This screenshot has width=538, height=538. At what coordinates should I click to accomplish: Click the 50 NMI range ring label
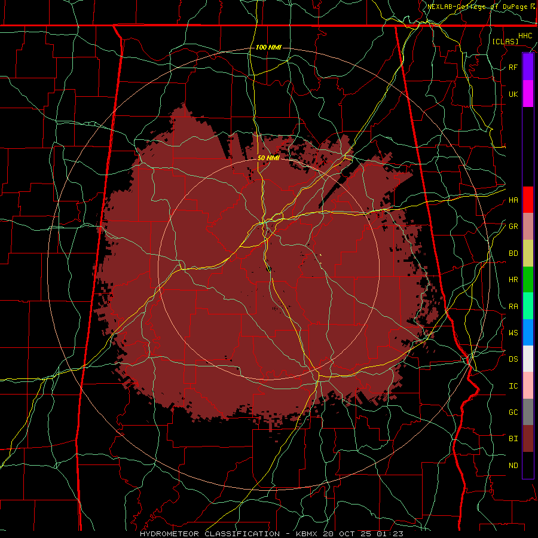point(268,158)
